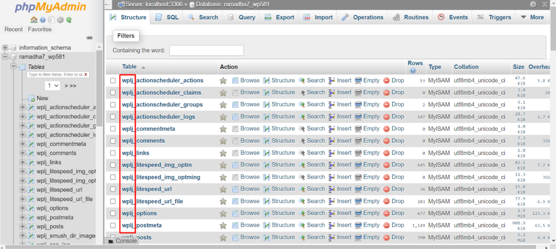The width and height of the screenshot is (556, 249).
Task: Click Drop for wplj_links table
Action: pyautogui.click(x=394, y=153)
